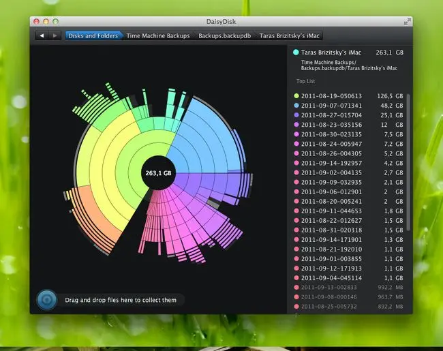Image resolution: width=443 pixels, height=351 pixels.
Task: Open Backups.backupdb breadcrumb
Action: pyautogui.click(x=225, y=35)
